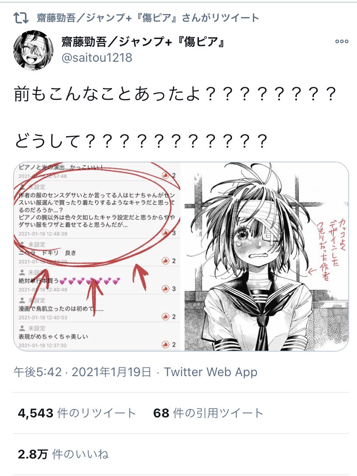Click the like icon on the 漫画で鳥肌立った comment
357x476 pixels.
165,317
